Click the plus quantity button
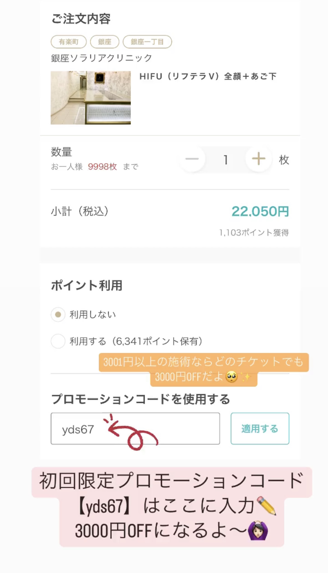 (x=258, y=159)
